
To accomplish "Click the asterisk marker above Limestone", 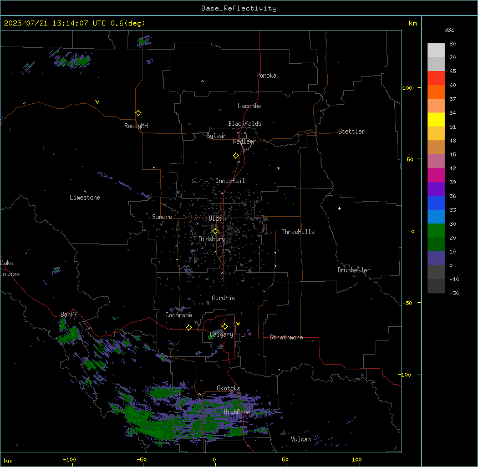I will [85, 192].
